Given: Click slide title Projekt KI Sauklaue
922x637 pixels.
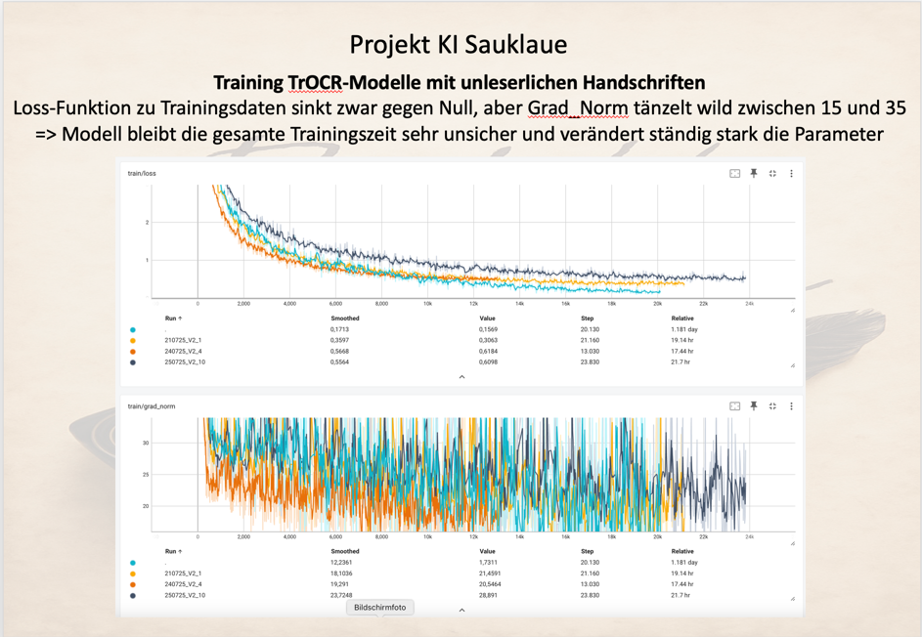Looking at the screenshot, I should click(459, 45).
